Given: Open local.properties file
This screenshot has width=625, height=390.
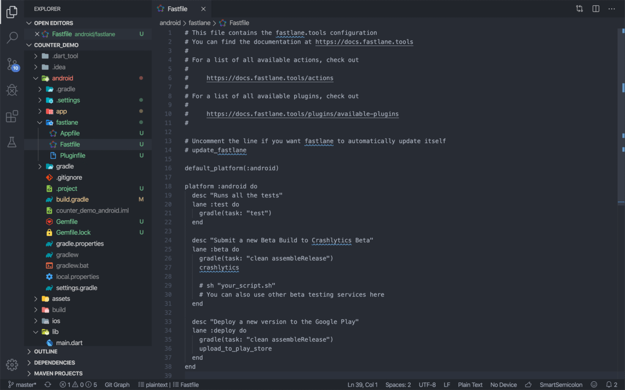Looking at the screenshot, I should (88, 277).
